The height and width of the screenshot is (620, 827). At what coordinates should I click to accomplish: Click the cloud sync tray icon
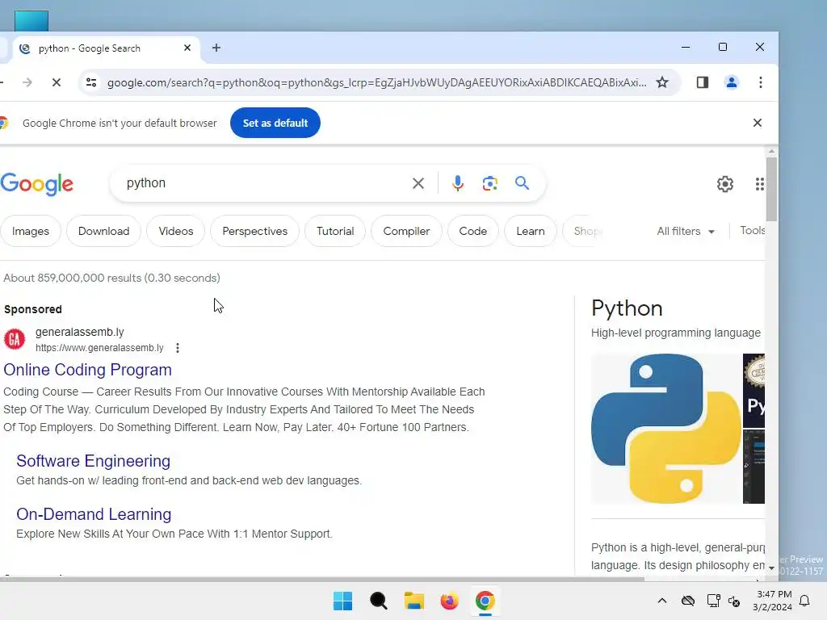pyautogui.click(x=688, y=601)
